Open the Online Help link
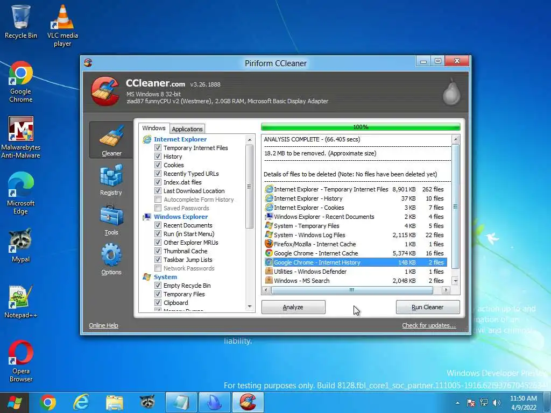 coord(104,325)
